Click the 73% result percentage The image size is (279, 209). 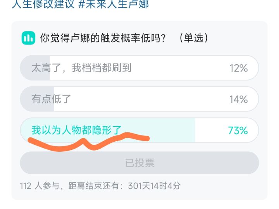click(238, 130)
